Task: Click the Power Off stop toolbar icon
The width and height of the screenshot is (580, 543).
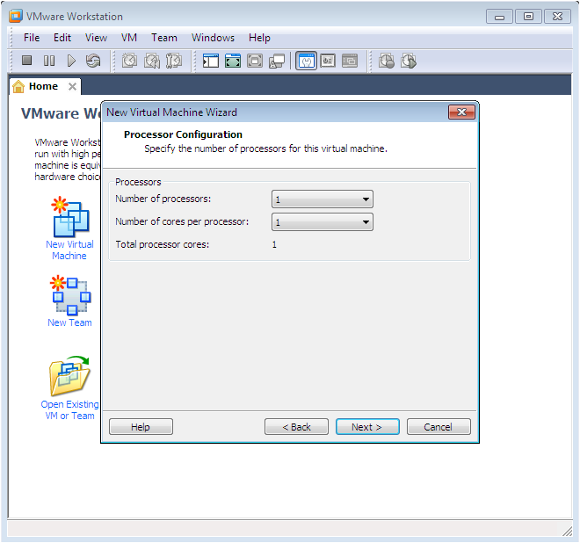Action: (x=26, y=61)
